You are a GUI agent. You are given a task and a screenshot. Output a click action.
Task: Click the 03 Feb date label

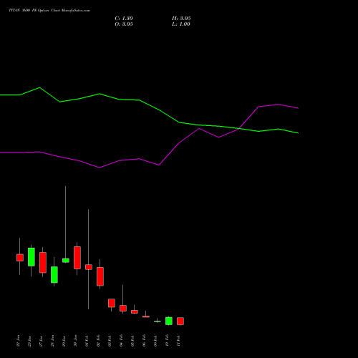pos(110,341)
